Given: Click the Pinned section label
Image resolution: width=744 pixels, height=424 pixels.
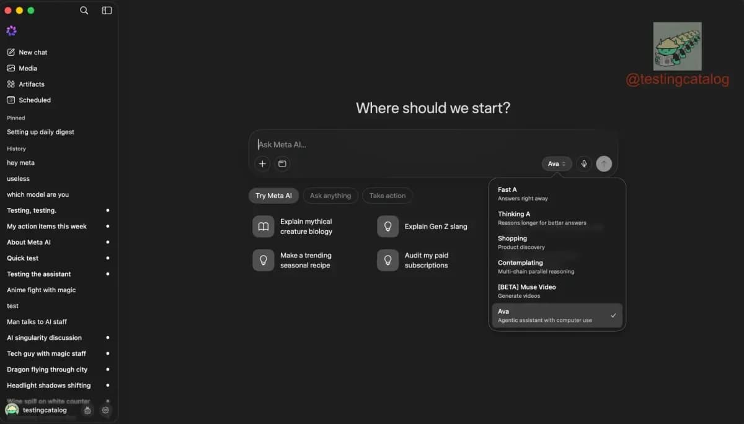Looking at the screenshot, I should [16, 118].
